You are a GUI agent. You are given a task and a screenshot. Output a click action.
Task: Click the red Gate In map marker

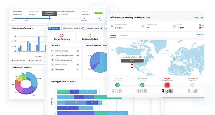click(x=132, y=65)
